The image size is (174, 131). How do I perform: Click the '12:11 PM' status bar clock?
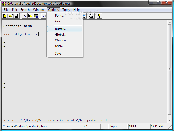click(159, 126)
